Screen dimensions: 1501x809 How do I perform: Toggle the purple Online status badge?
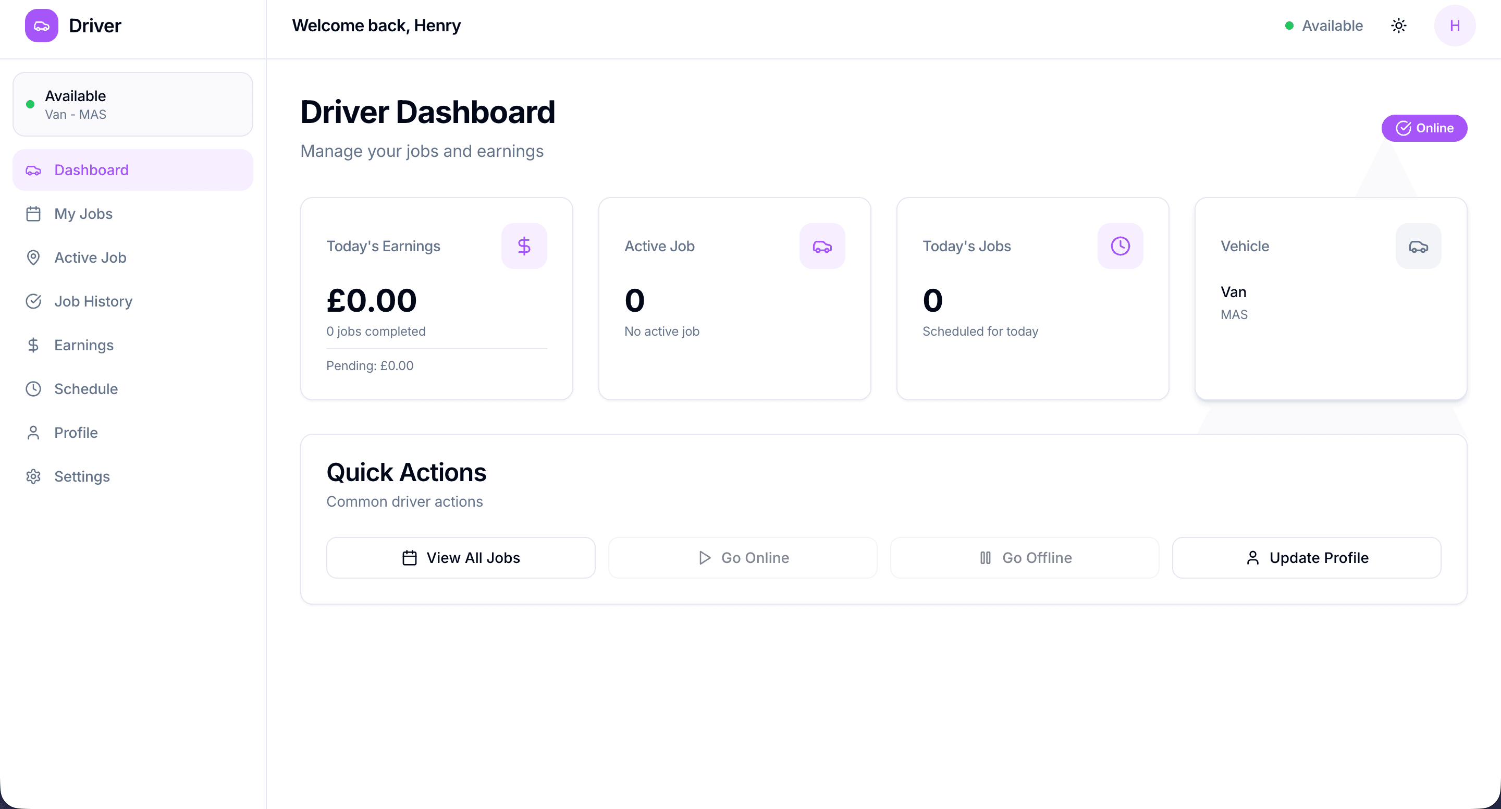click(x=1424, y=128)
